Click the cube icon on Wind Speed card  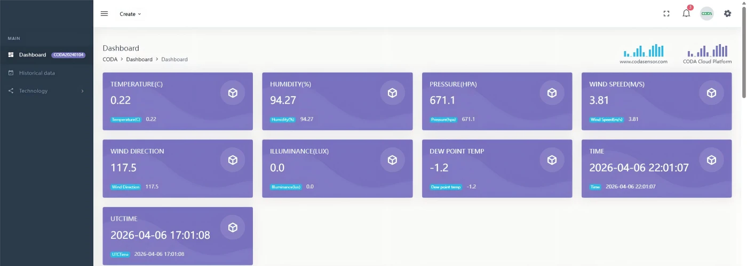tap(711, 93)
